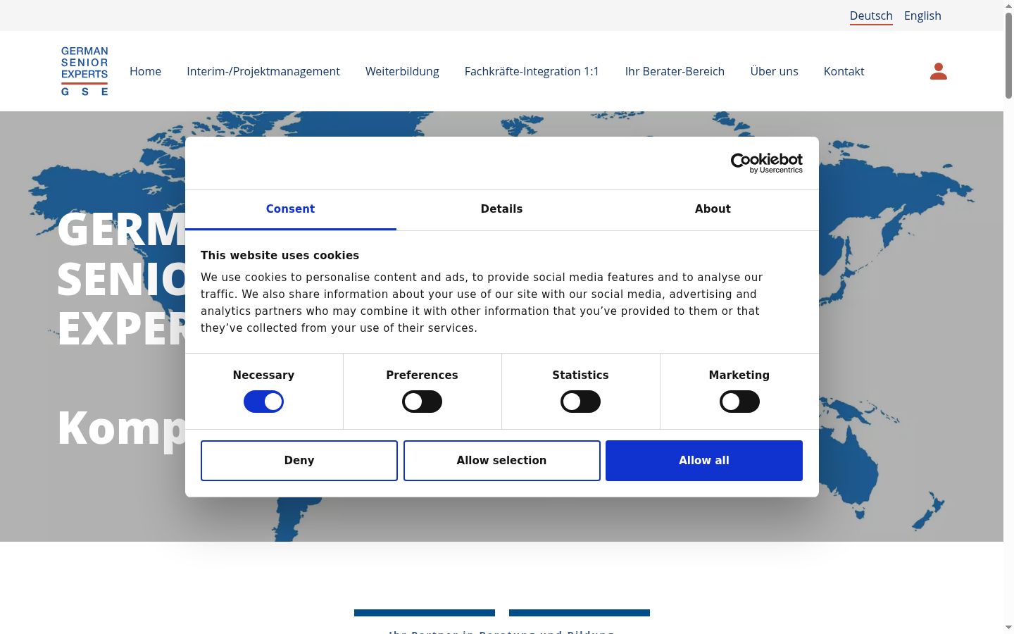Click the Allow all button
This screenshot has height=634, width=1014.
point(704,461)
